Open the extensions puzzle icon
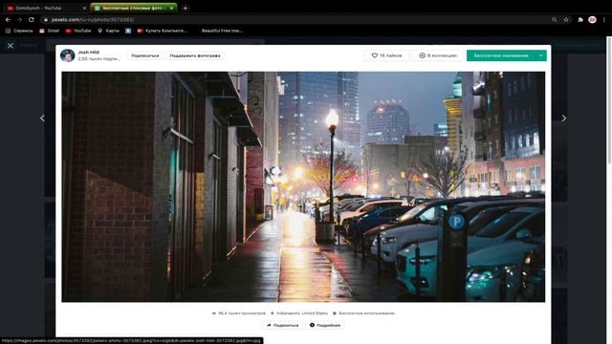Image resolution: width=612 pixels, height=344 pixels. click(x=580, y=19)
